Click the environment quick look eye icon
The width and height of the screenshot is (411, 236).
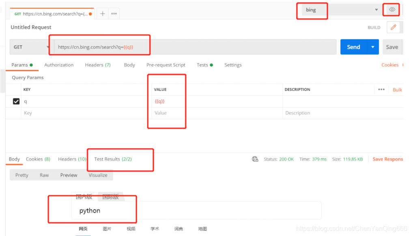(x=392, y=10)
